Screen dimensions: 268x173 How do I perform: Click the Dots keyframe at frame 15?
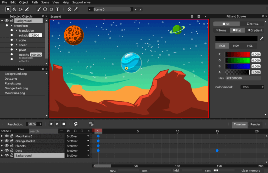tap(217, 151)
